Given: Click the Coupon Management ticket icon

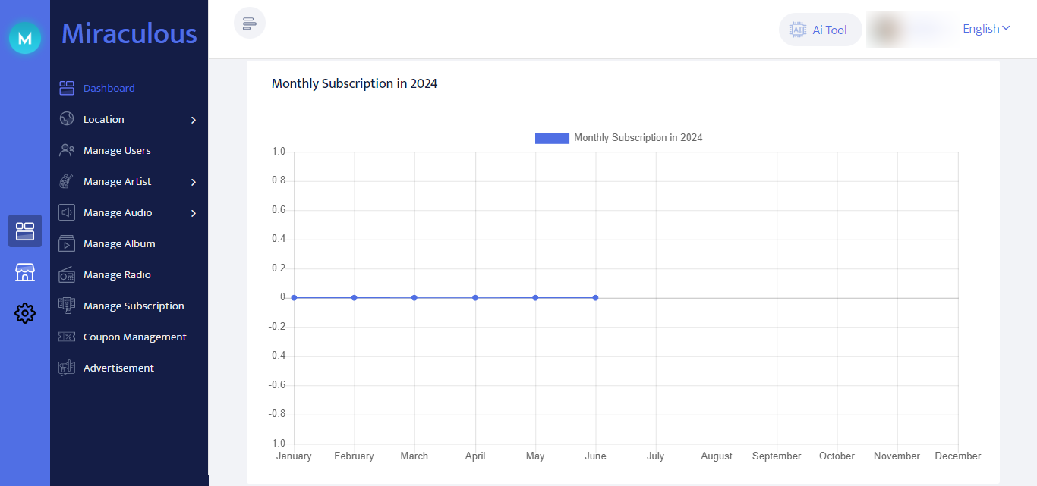Looking at the screenshot, I should [67, 337].
